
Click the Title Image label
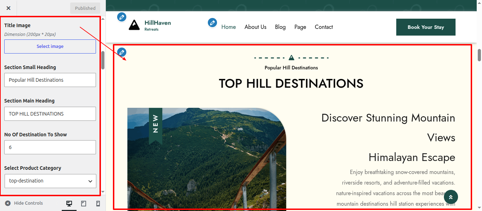[17, 25]
